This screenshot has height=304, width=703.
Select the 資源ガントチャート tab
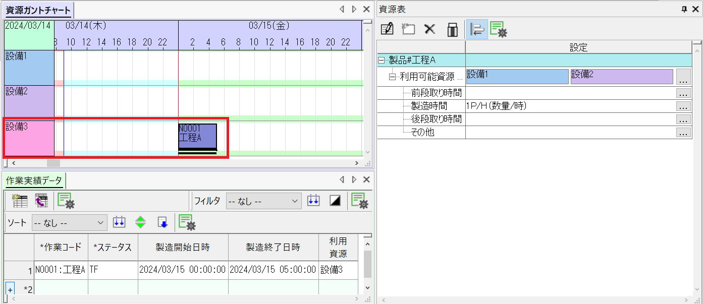(x=38, y=10)
